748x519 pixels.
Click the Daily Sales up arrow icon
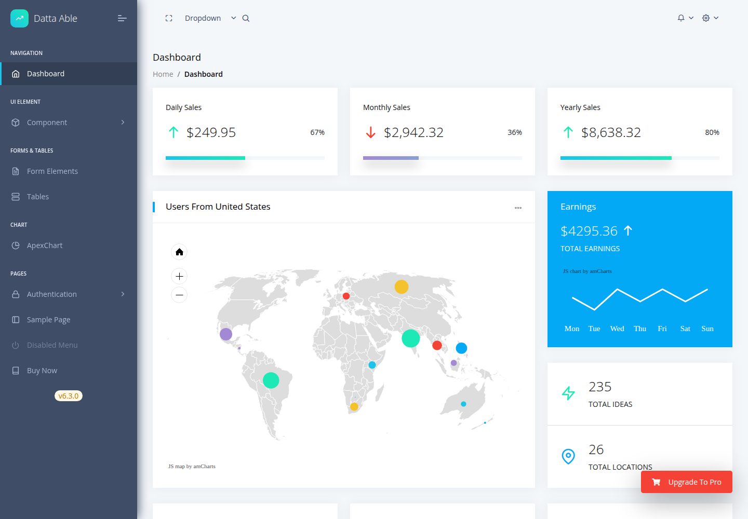point(173,132)
